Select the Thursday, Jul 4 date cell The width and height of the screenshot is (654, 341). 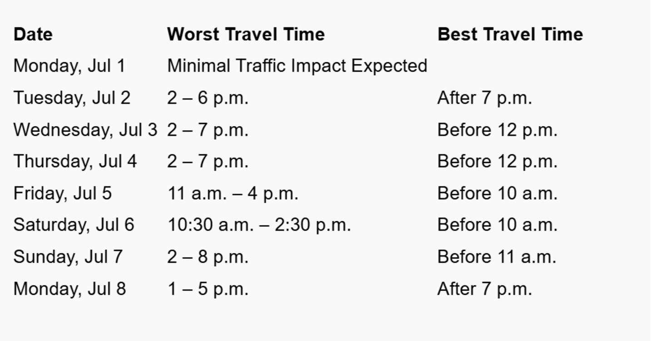click(x=75, y=161)
